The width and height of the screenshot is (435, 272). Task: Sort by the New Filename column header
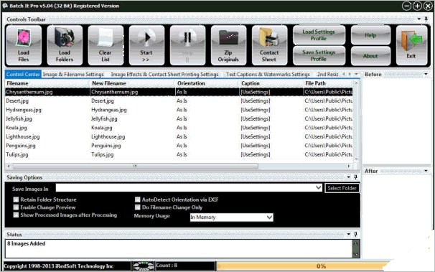pyautogui.click(x=133, y=83)
